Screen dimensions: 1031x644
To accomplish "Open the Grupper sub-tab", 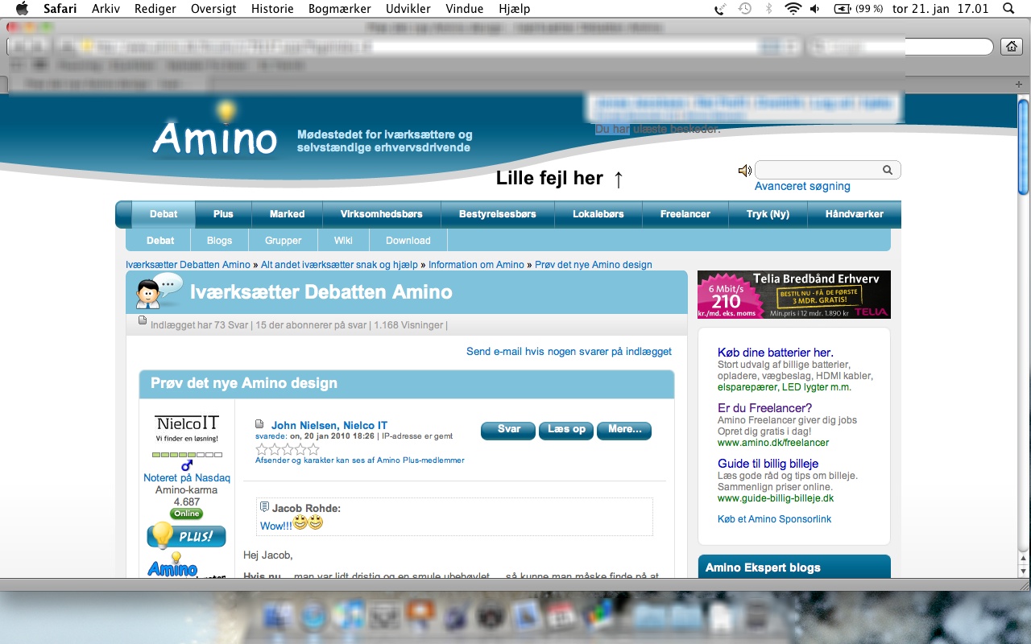I will (x=284, y=240).
